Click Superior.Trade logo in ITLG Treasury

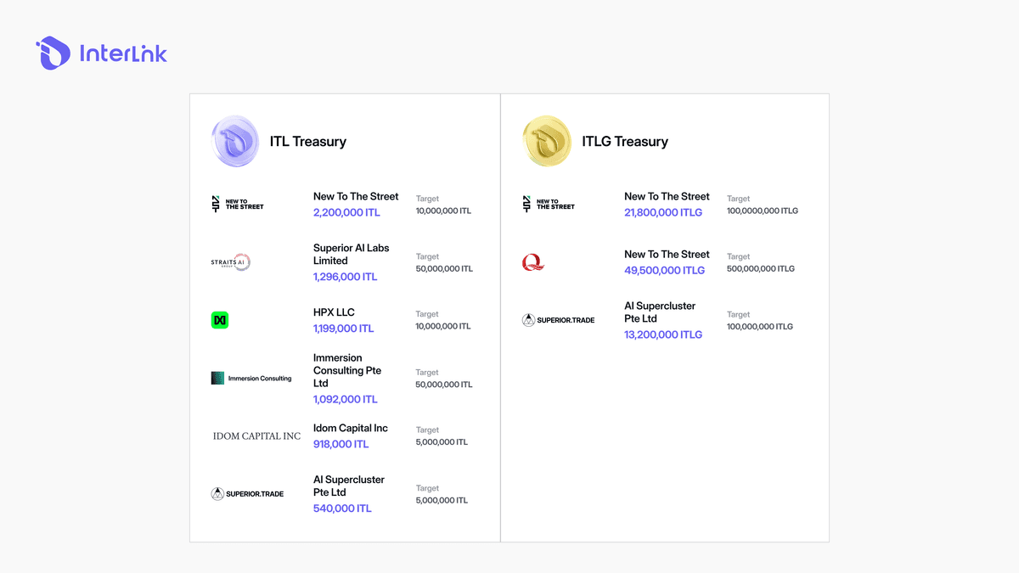pyautogui.click(x=559, y=320)
